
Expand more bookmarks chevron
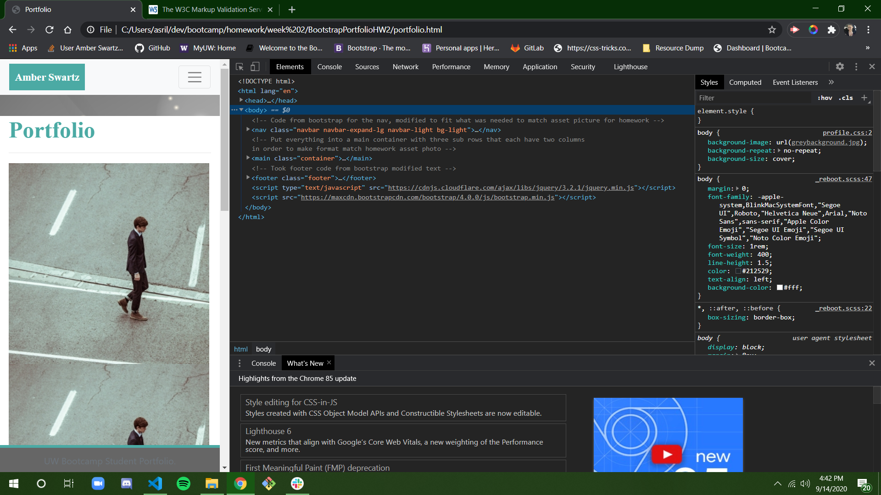coord(867,48)
